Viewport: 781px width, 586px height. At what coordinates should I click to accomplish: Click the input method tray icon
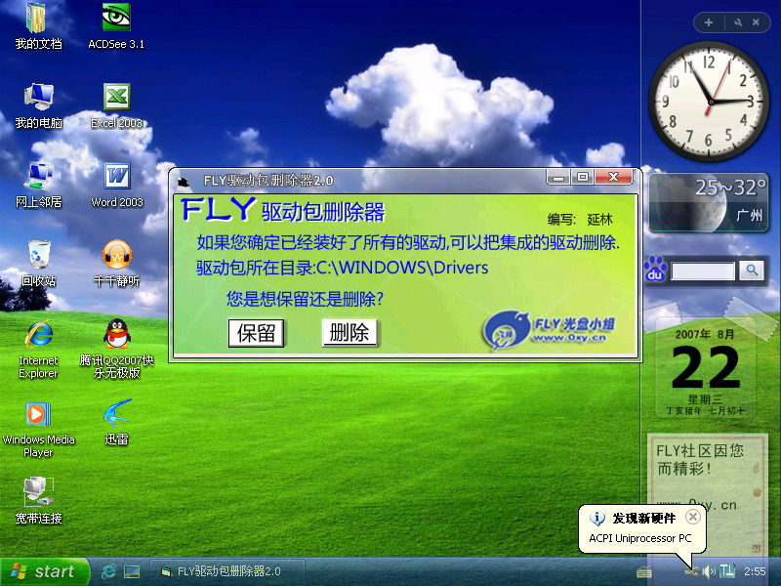(x=727, y=571)
